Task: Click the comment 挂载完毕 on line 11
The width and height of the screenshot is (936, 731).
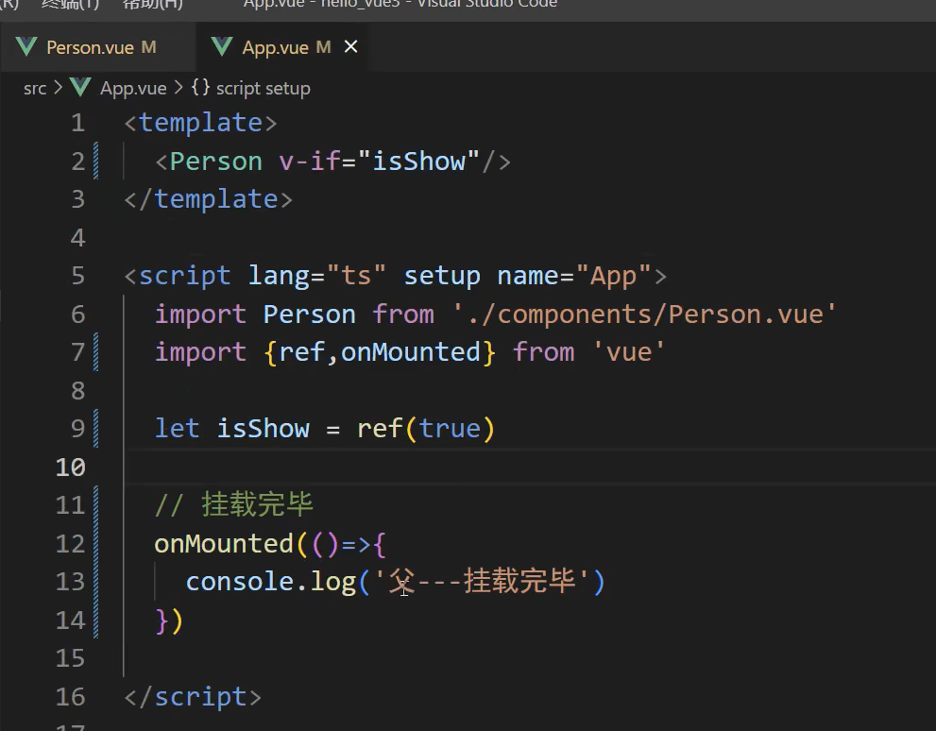Action: pos(257,505)
